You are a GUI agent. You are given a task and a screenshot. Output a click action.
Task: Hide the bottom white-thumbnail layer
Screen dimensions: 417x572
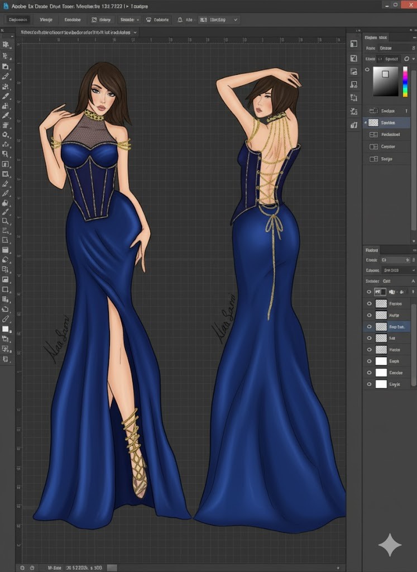tap(369, 384)
